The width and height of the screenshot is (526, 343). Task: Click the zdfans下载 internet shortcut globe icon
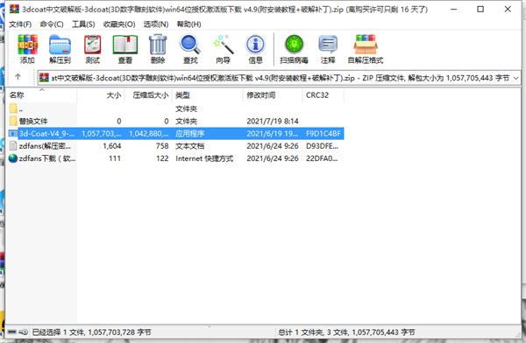(13, 158)
